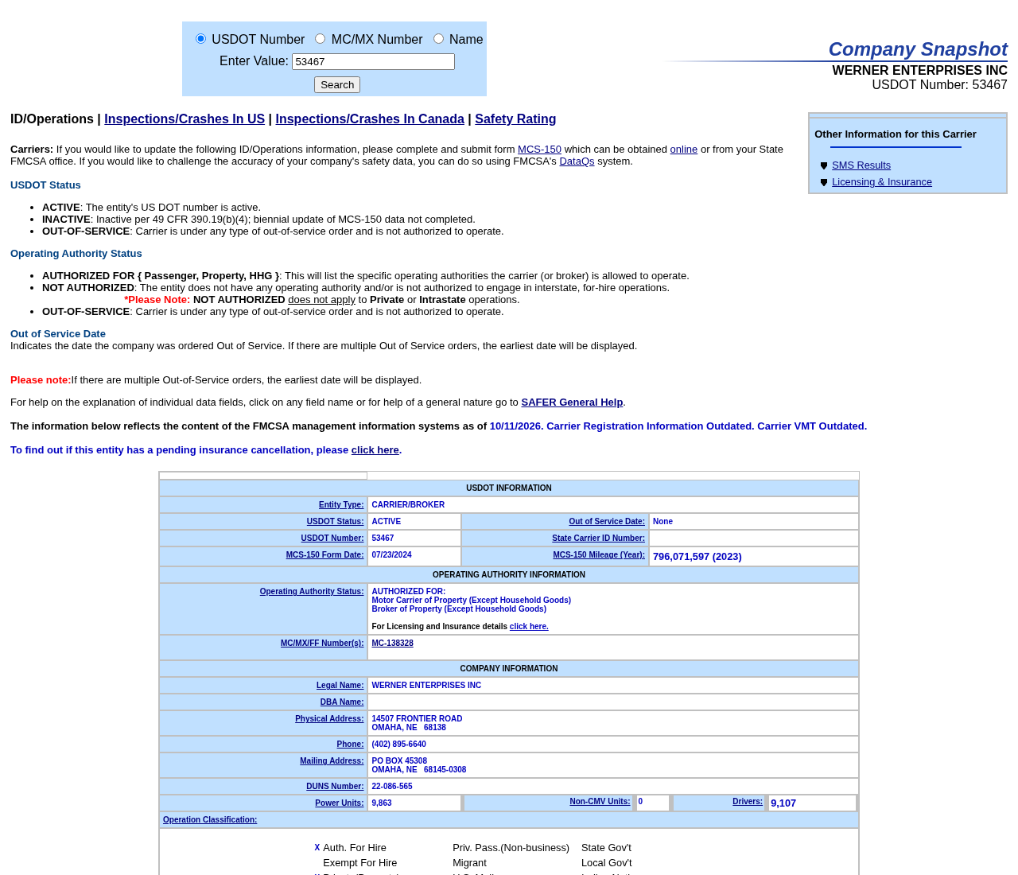This screenshot has width=1018, height=875.
Task: Open the Entity Type field help
Action: (341, 505)
